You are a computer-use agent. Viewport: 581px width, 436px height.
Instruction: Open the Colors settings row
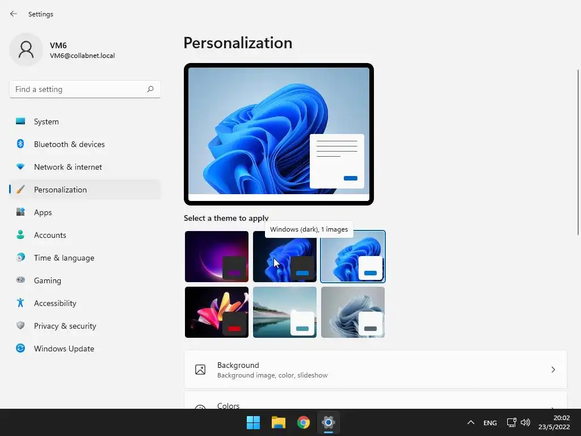(x=376, y=400)
